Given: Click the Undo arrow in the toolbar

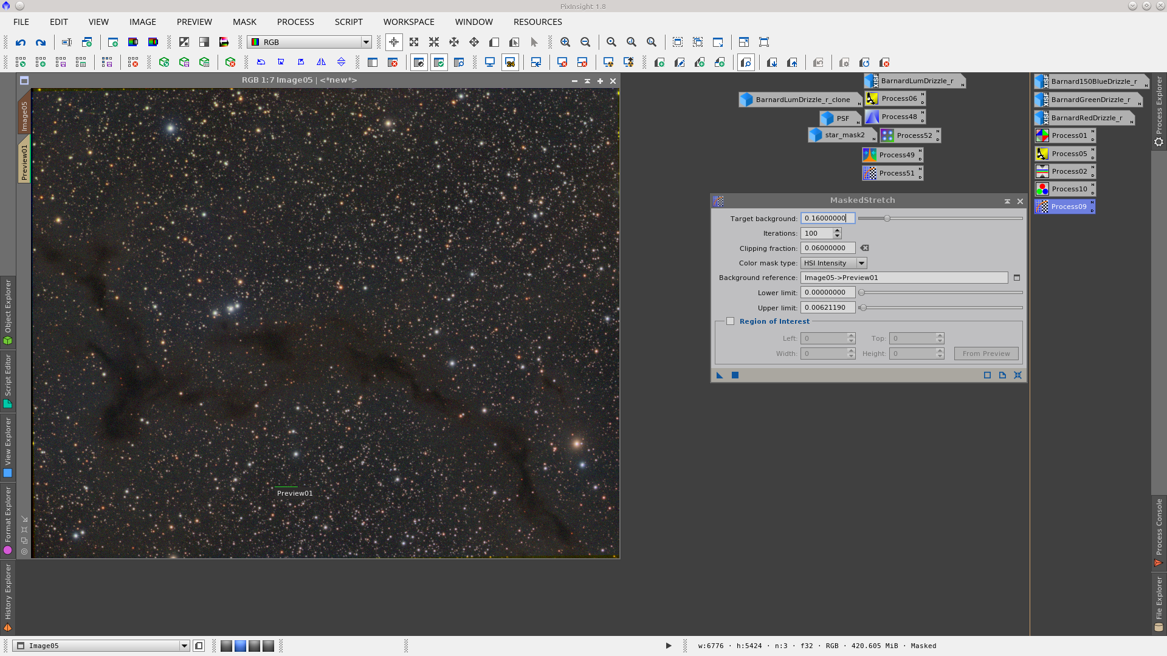Looking at the screenshot, I should click(x=21, y=43).
